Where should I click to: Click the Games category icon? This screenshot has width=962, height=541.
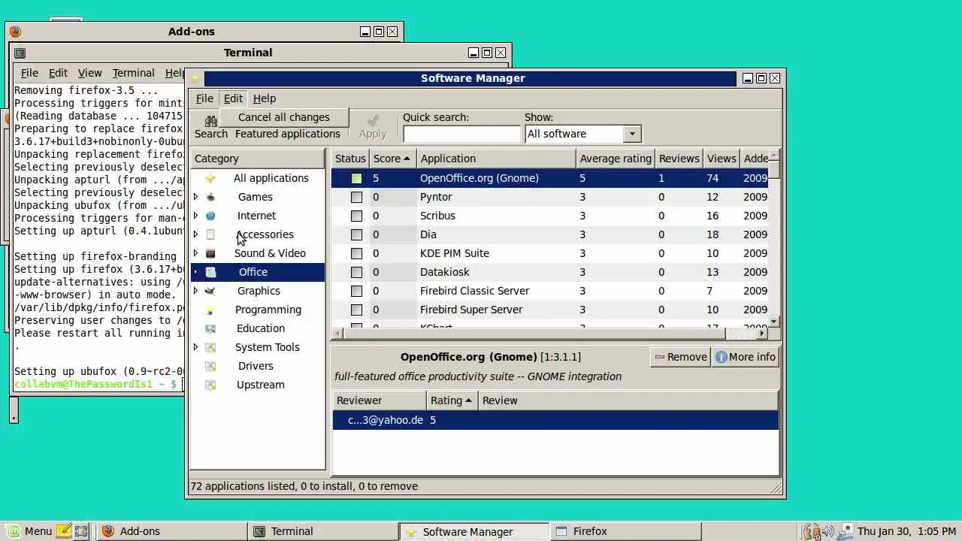pyautogui.click(x=210, y=197)
